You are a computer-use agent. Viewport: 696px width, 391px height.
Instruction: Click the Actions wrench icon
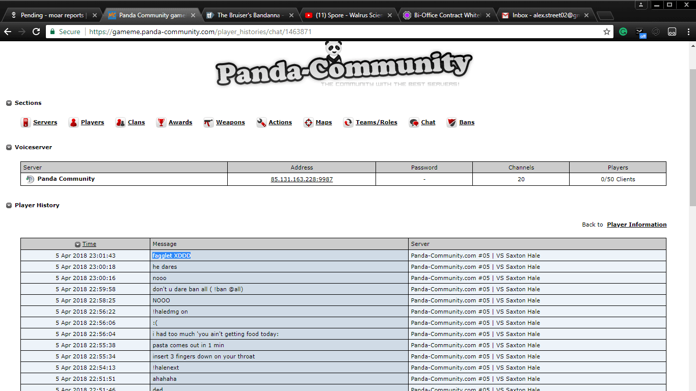tap(261, 123)
